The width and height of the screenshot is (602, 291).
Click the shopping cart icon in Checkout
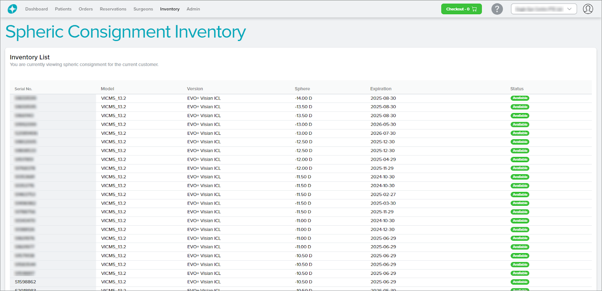474,9
